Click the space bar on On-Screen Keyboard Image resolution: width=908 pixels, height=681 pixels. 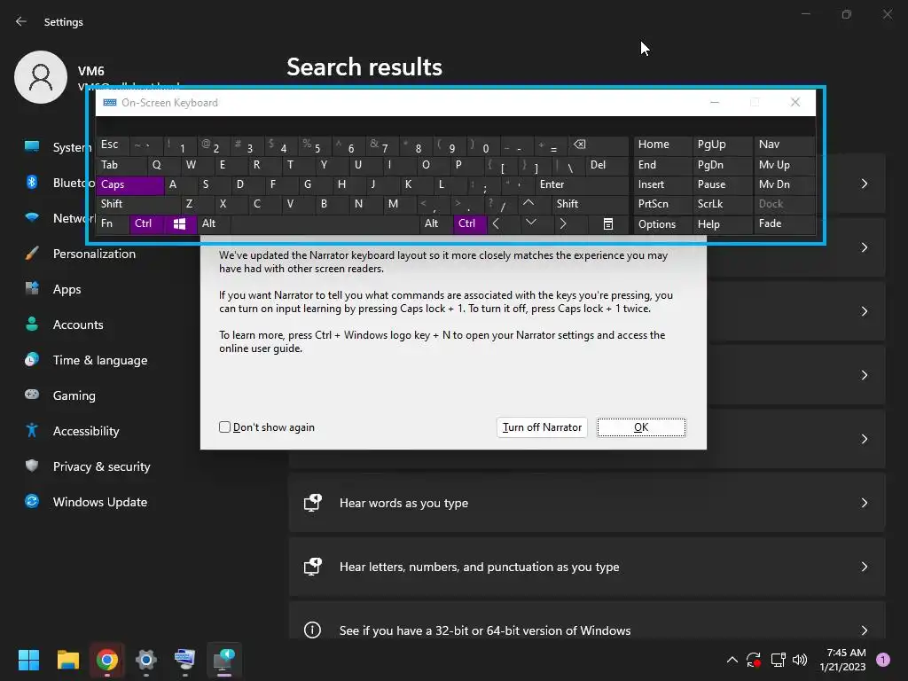coord(326,224)
